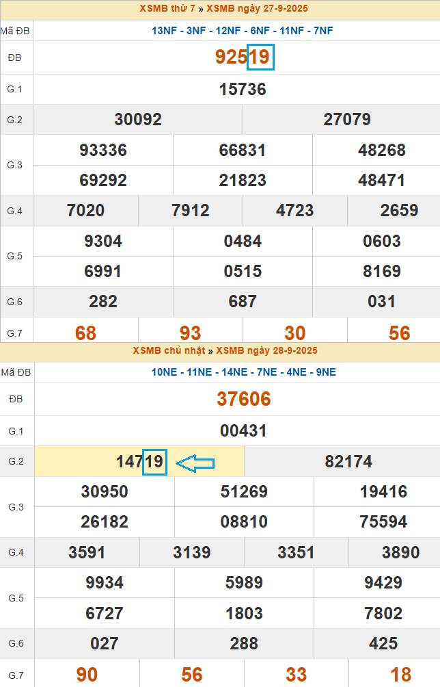Select G.5 number 5989
This screenshot has height=687, width=440.
pos(244,583)
